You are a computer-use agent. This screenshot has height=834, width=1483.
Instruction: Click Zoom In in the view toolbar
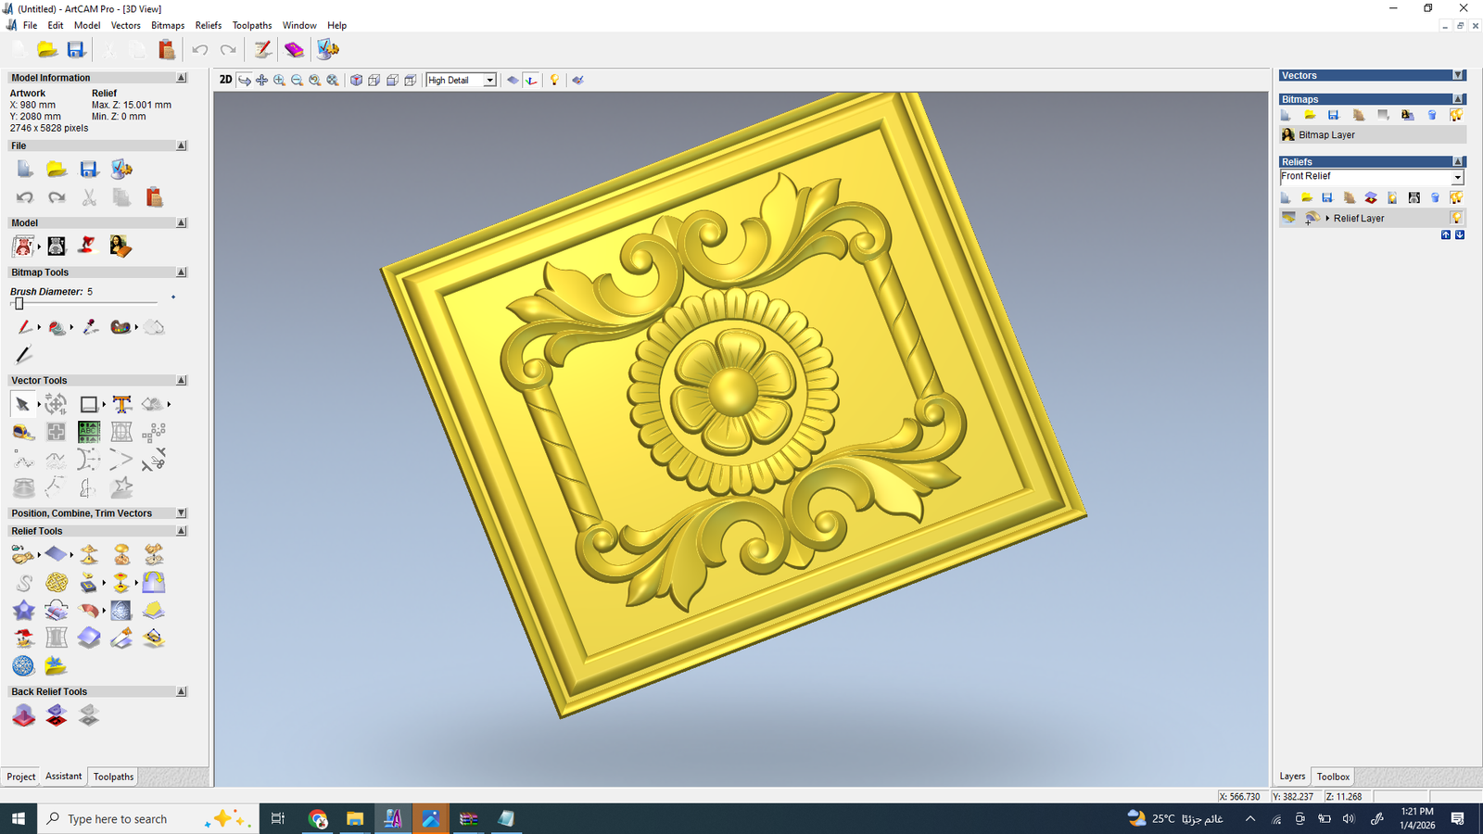[x=279, y=81]
